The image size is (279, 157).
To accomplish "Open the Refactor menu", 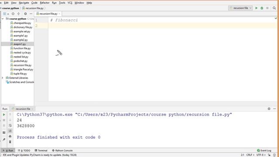I will [x=44, y=3].
